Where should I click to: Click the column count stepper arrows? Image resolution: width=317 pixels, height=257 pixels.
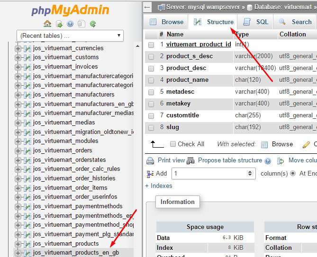250,173
